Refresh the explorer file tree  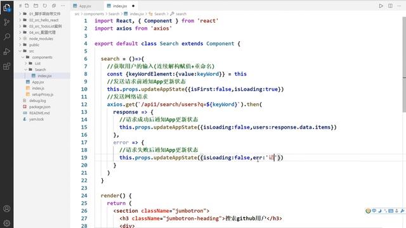pyautogui.click(x=45, y=6)
